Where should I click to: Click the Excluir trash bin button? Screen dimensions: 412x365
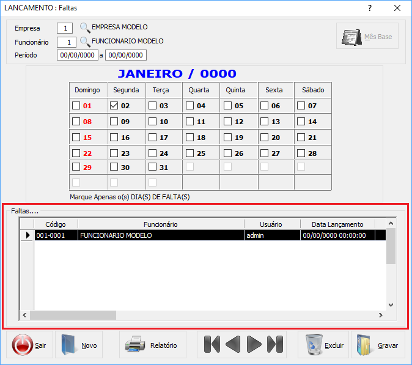point(323,345)
